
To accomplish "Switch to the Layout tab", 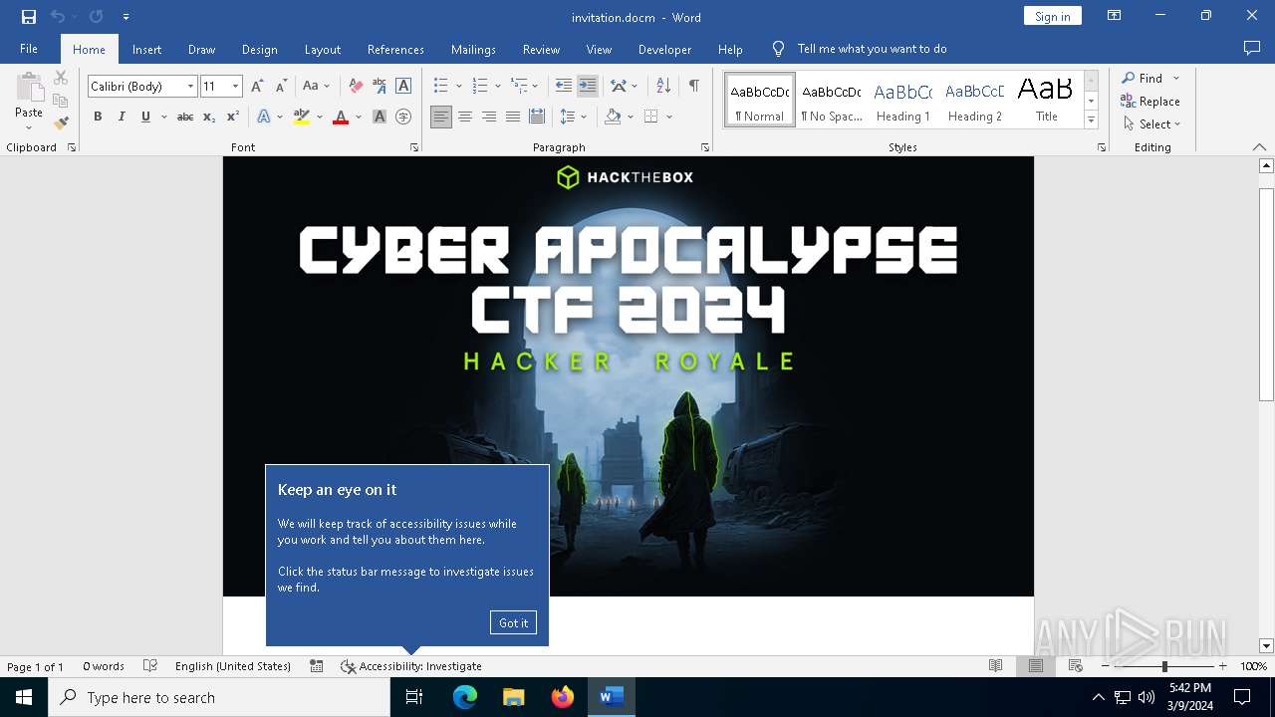I will pos(322,49).
